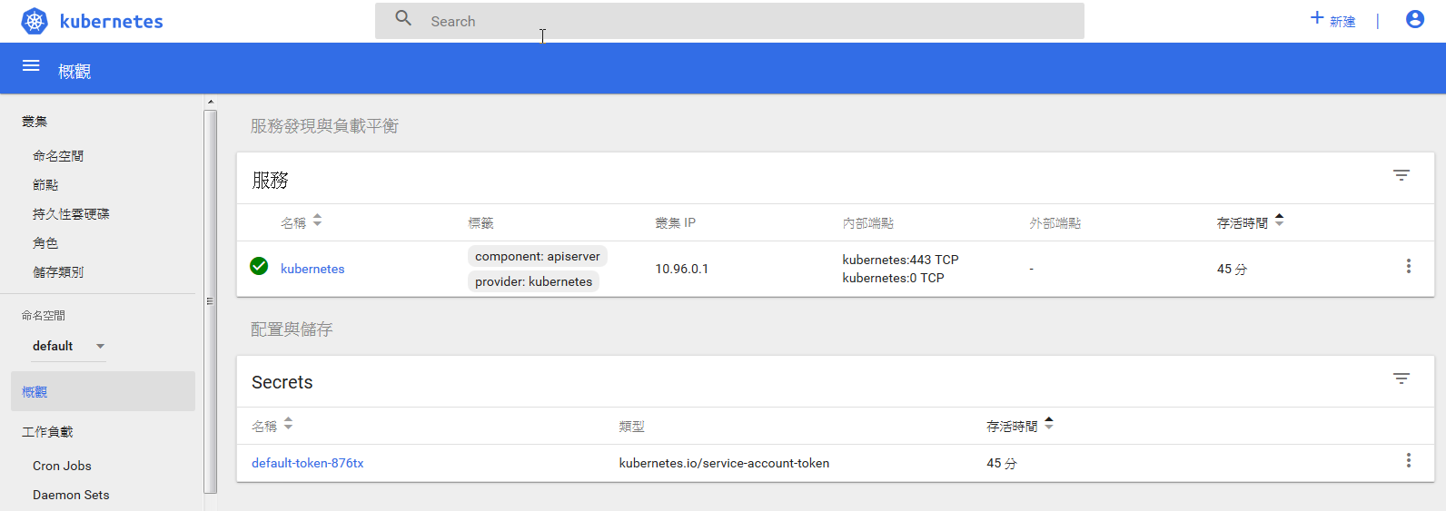1446x511 pixels.
Task: Open the hamburger menu icon
Action: coord(31,65)
